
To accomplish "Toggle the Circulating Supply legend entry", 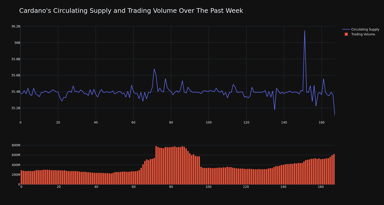I will [361, 29].
